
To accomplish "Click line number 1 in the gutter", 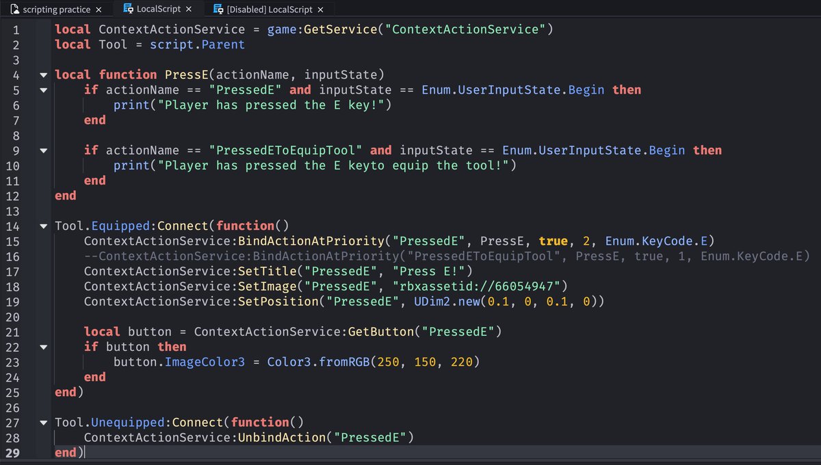I will [16, 30].
